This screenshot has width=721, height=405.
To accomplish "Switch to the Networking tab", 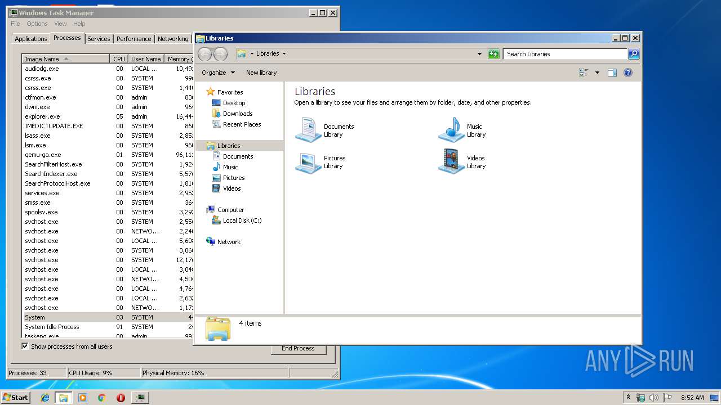I will tap(173, 39).
